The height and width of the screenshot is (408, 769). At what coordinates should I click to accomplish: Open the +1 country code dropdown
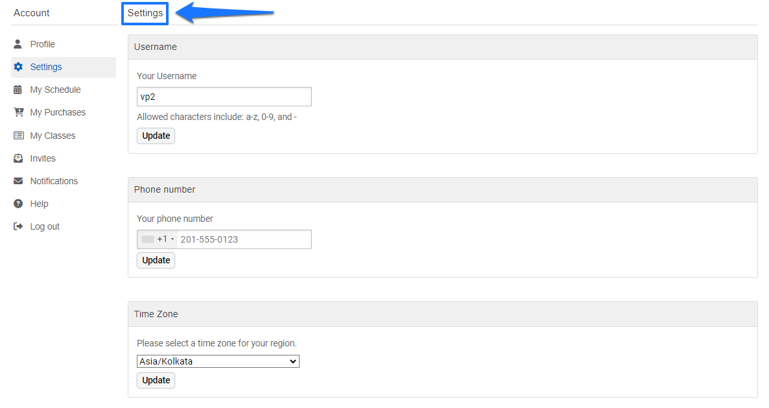pyautogui.click(x=158, y=239)
